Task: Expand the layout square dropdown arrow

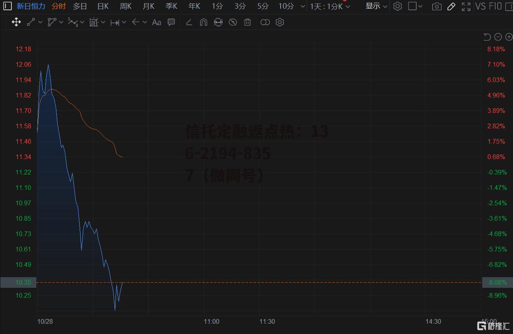Action: 420,6
